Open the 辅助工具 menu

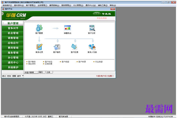(103, 5)
